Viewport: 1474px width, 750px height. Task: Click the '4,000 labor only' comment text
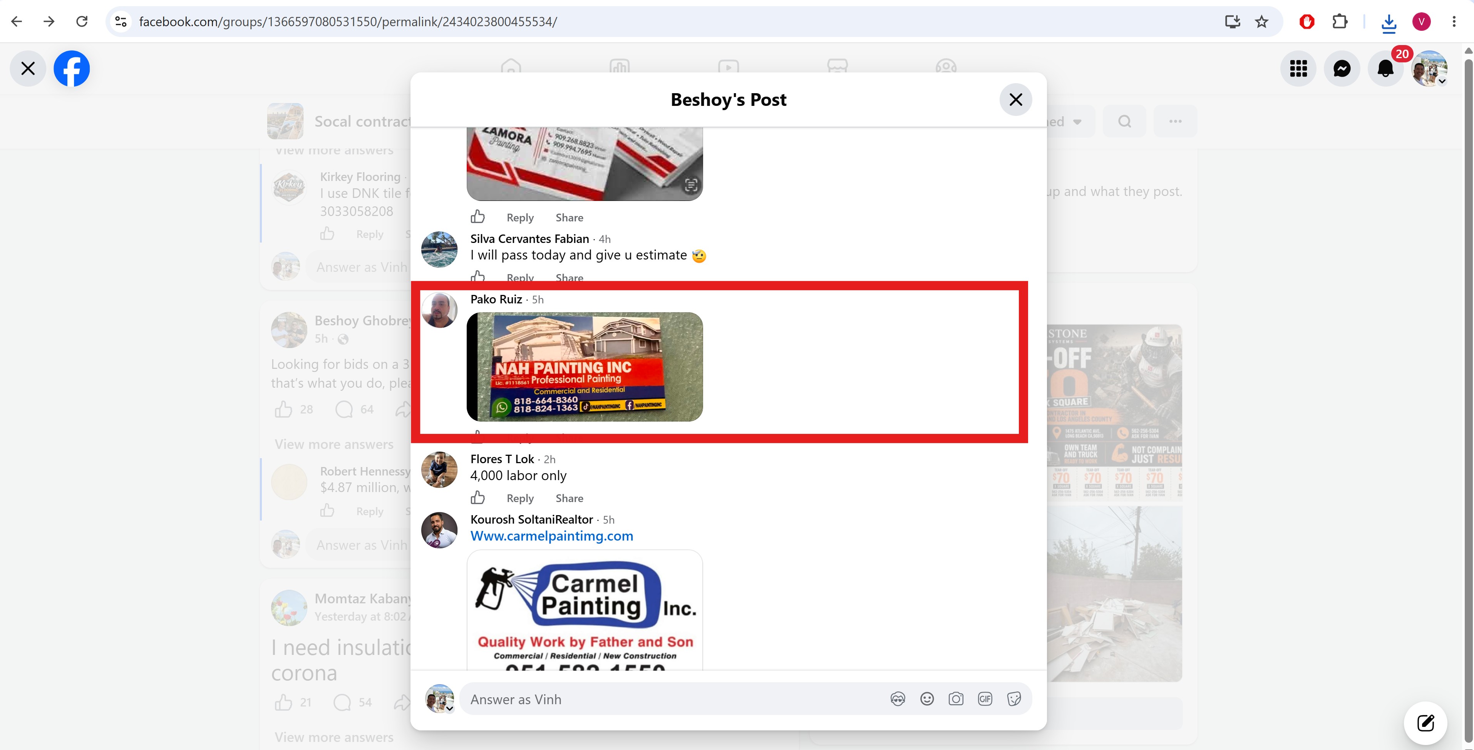pyautogui.click(x=518, y=475)
